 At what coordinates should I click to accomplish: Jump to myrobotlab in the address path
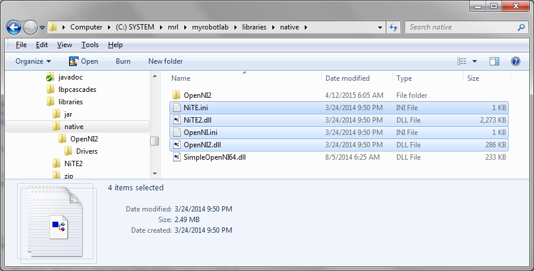pyautogui.click(x=210, y=27)
